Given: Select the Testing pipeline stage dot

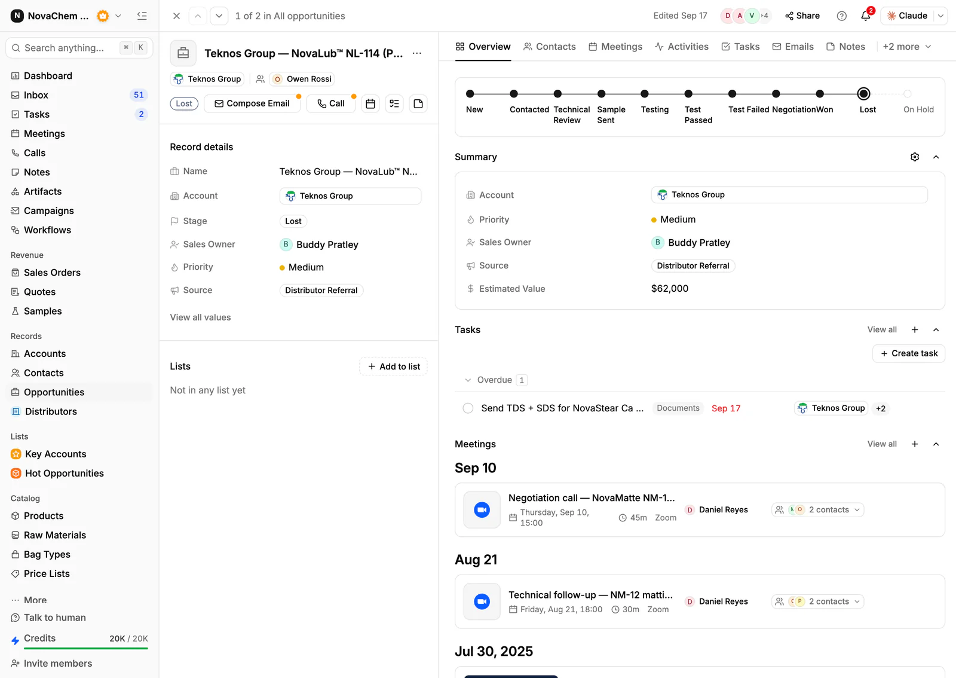Looking at the screenshot, I should tap(645, 94).
